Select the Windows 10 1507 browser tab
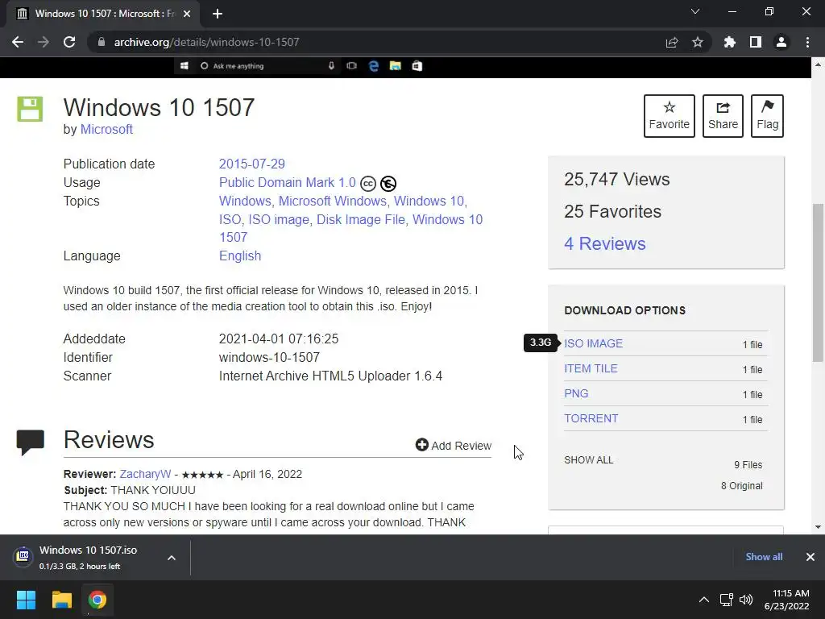 (103, 14)
